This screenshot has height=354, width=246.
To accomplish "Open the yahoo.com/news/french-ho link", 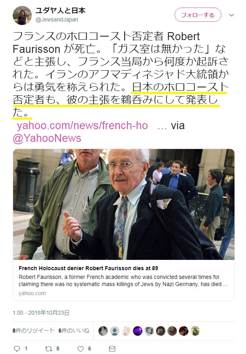I will click(83, 125).
